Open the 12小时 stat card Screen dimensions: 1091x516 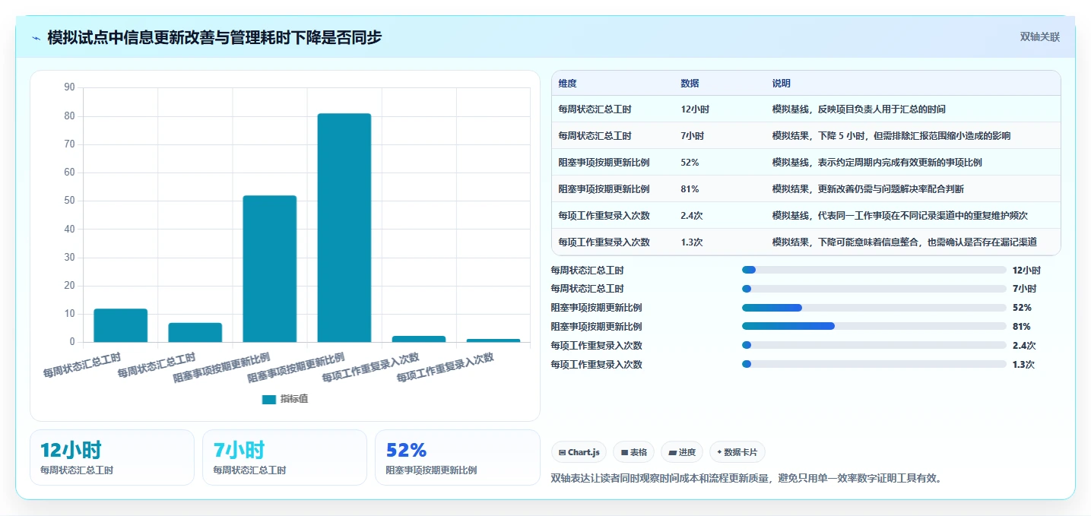point(112,457)
